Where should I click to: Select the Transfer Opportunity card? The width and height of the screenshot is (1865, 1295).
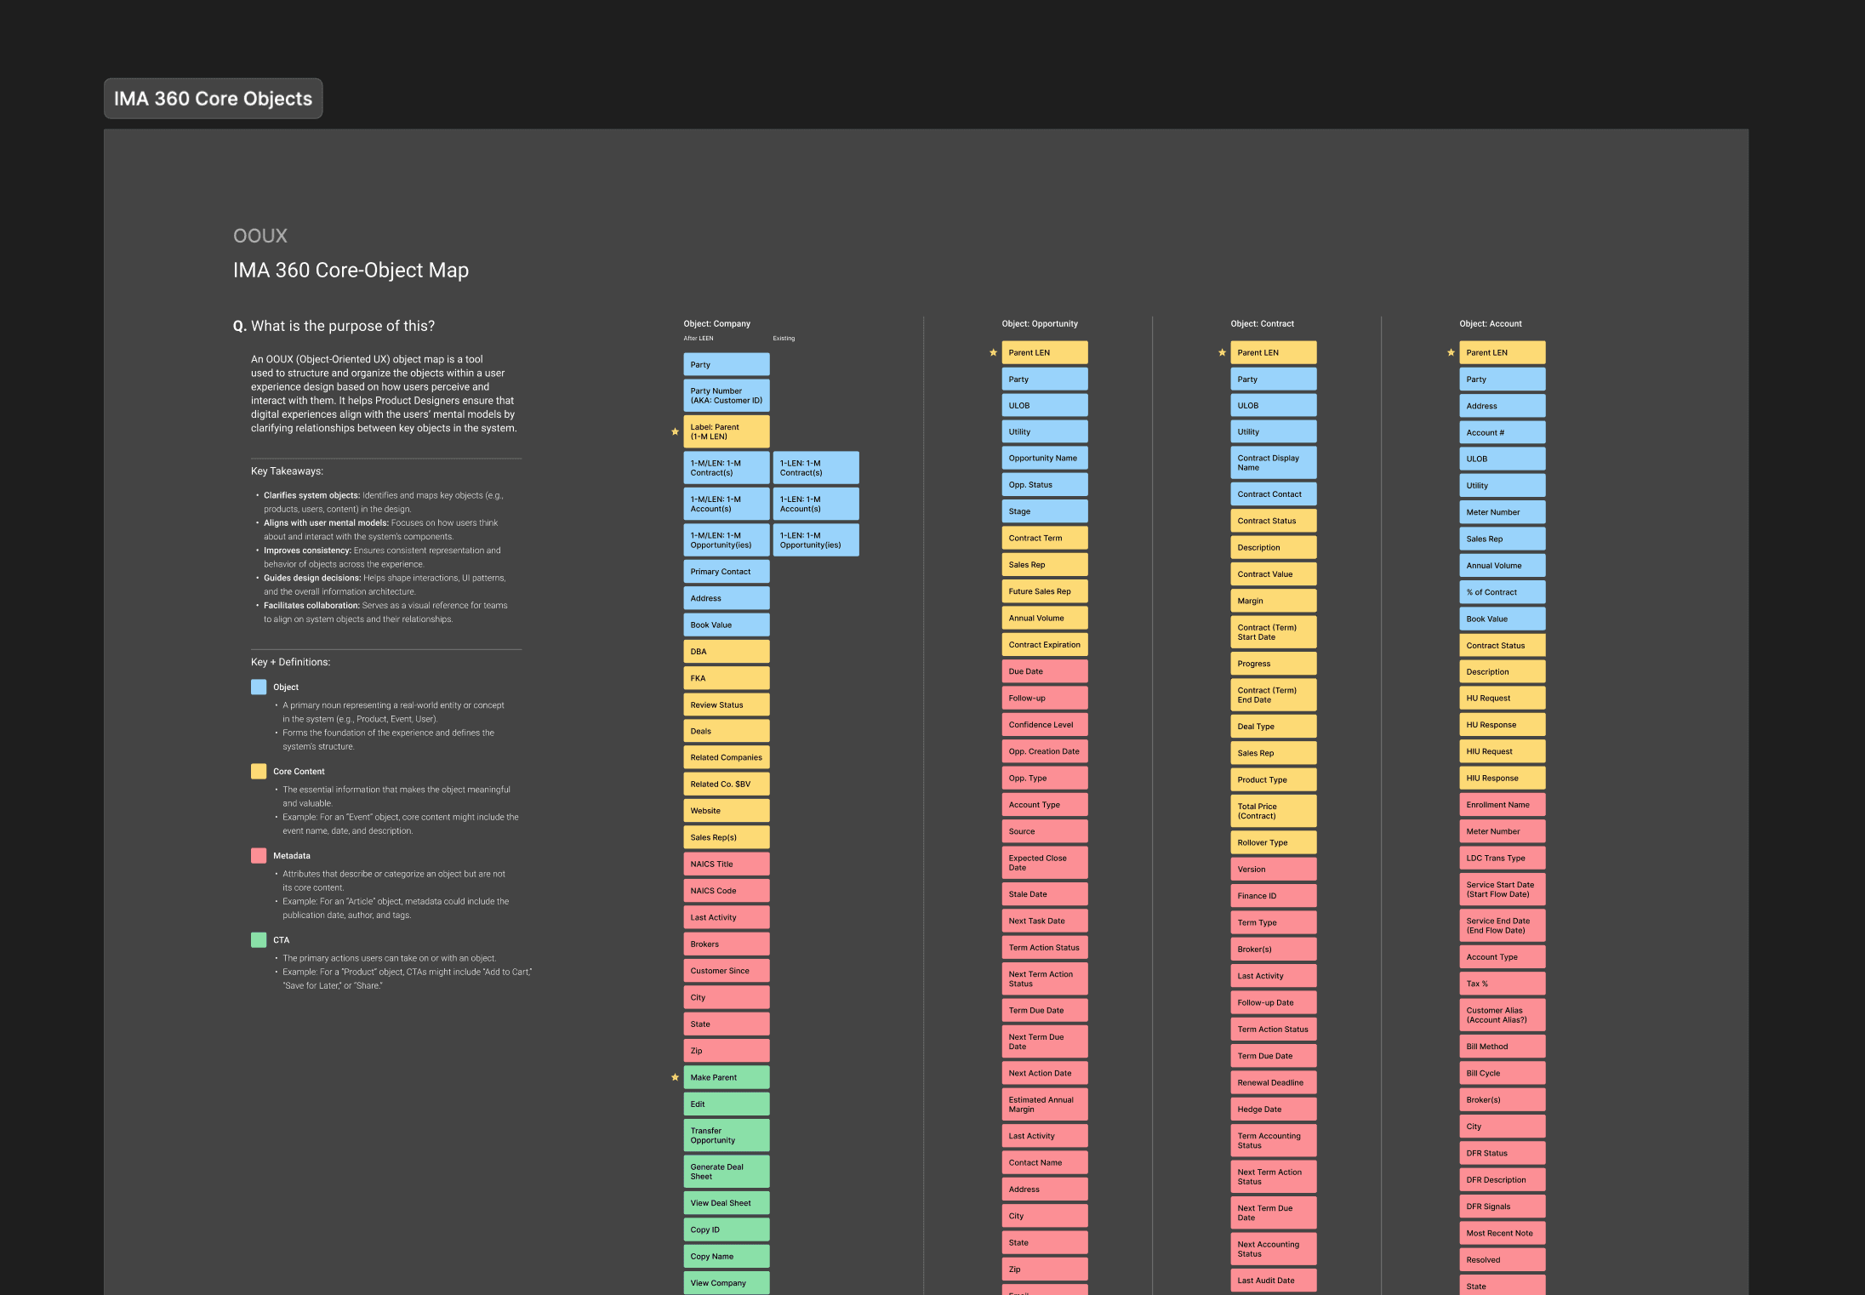coord(726,1135)
